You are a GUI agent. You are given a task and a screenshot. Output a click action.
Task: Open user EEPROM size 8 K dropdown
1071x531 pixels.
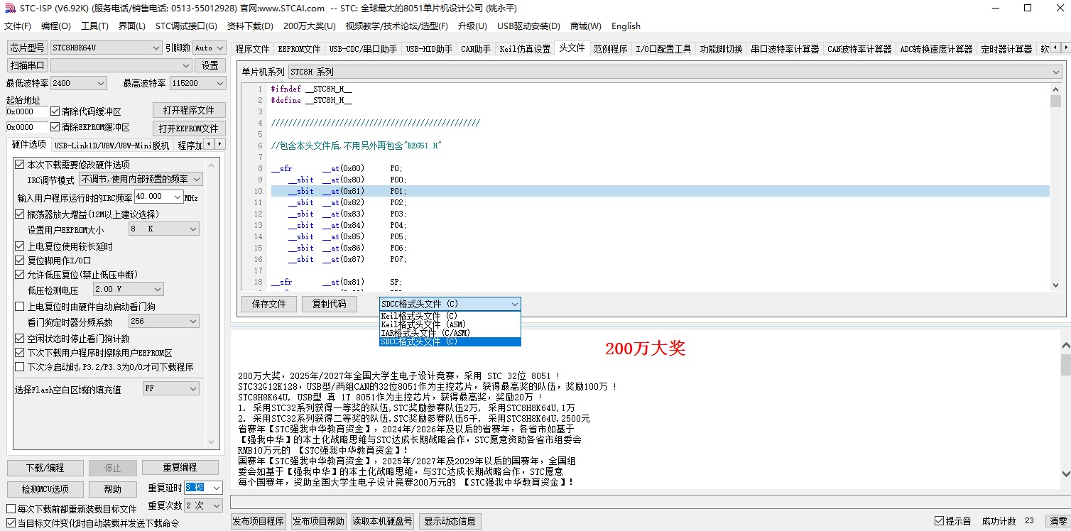click(164, 229)
